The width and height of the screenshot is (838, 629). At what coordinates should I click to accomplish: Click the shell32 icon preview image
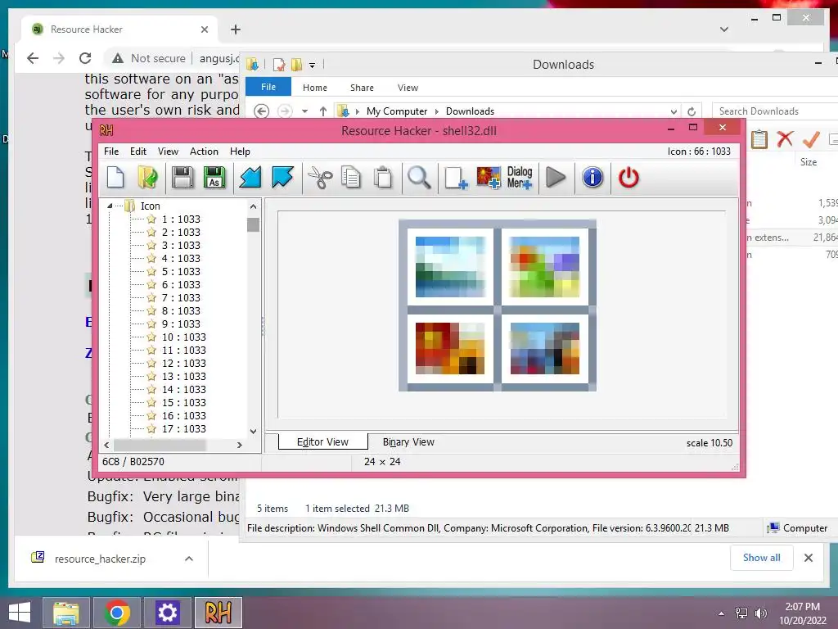(498, 305)
